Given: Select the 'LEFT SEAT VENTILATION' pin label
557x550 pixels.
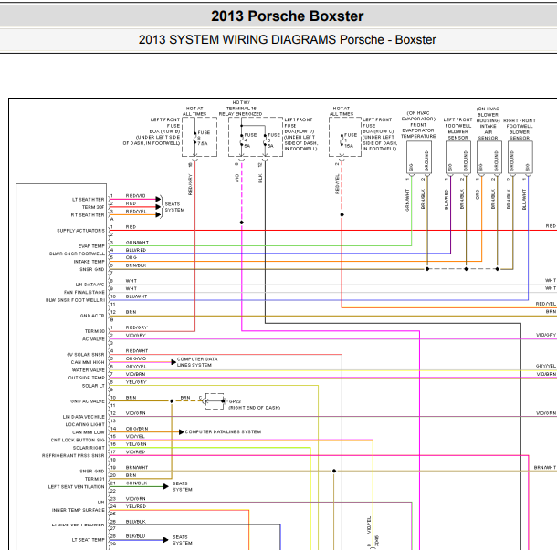Looking at the screenshot, I should pyautogui.click(x=77, y=487).
